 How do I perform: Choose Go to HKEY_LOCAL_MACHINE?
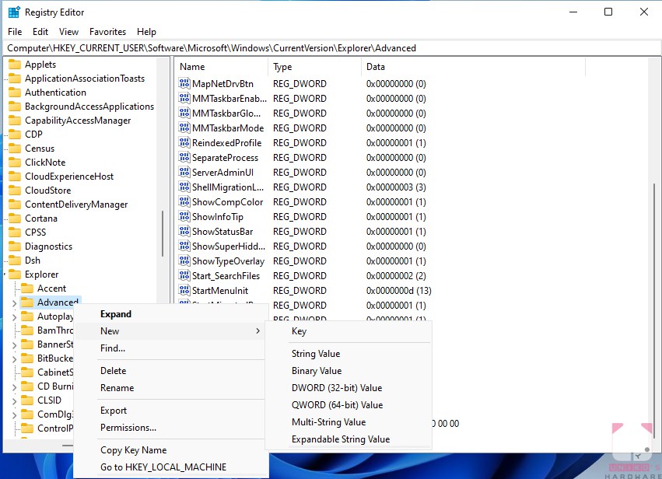170,467
